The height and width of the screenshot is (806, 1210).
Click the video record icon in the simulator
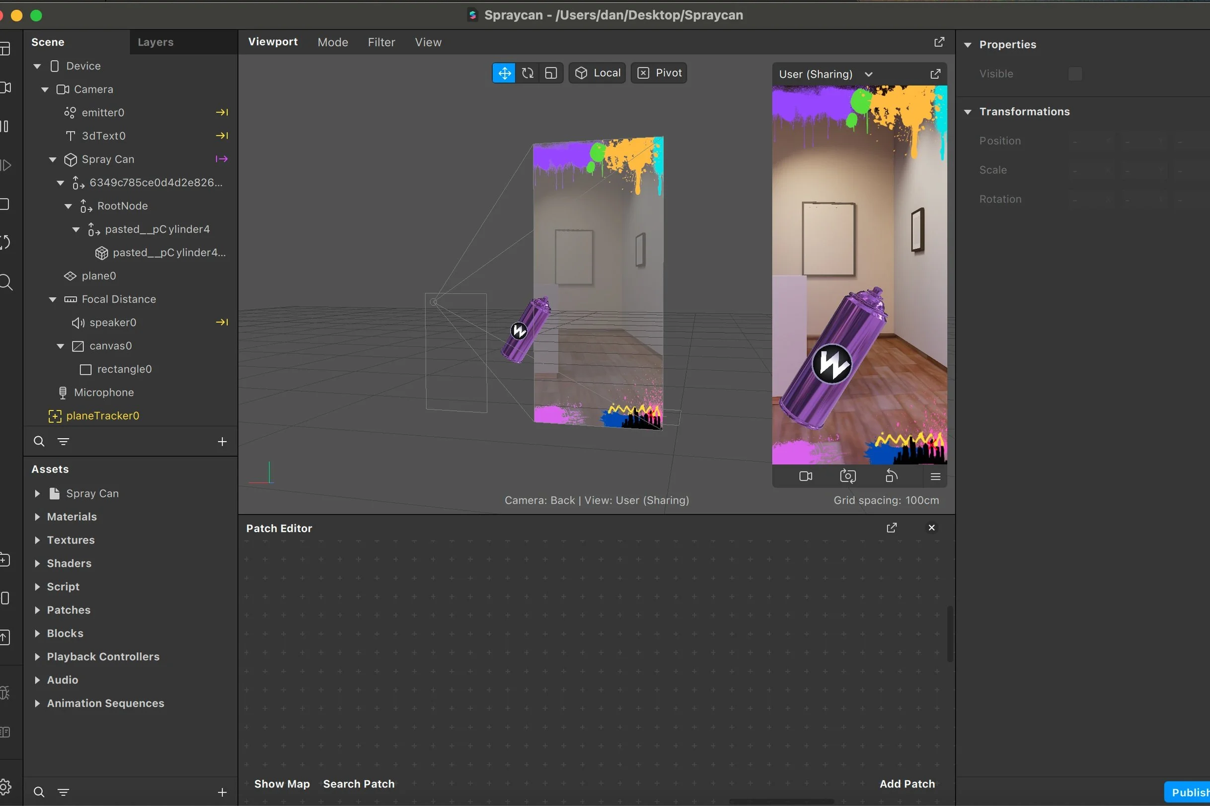[x=806, y=476]
